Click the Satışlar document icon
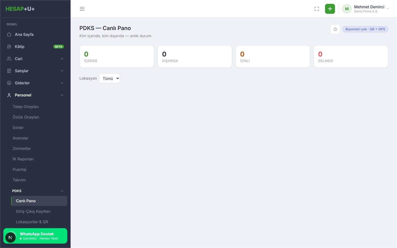Image resolution: width=397 pixels, height=248 pixels. tap(9, 71)
